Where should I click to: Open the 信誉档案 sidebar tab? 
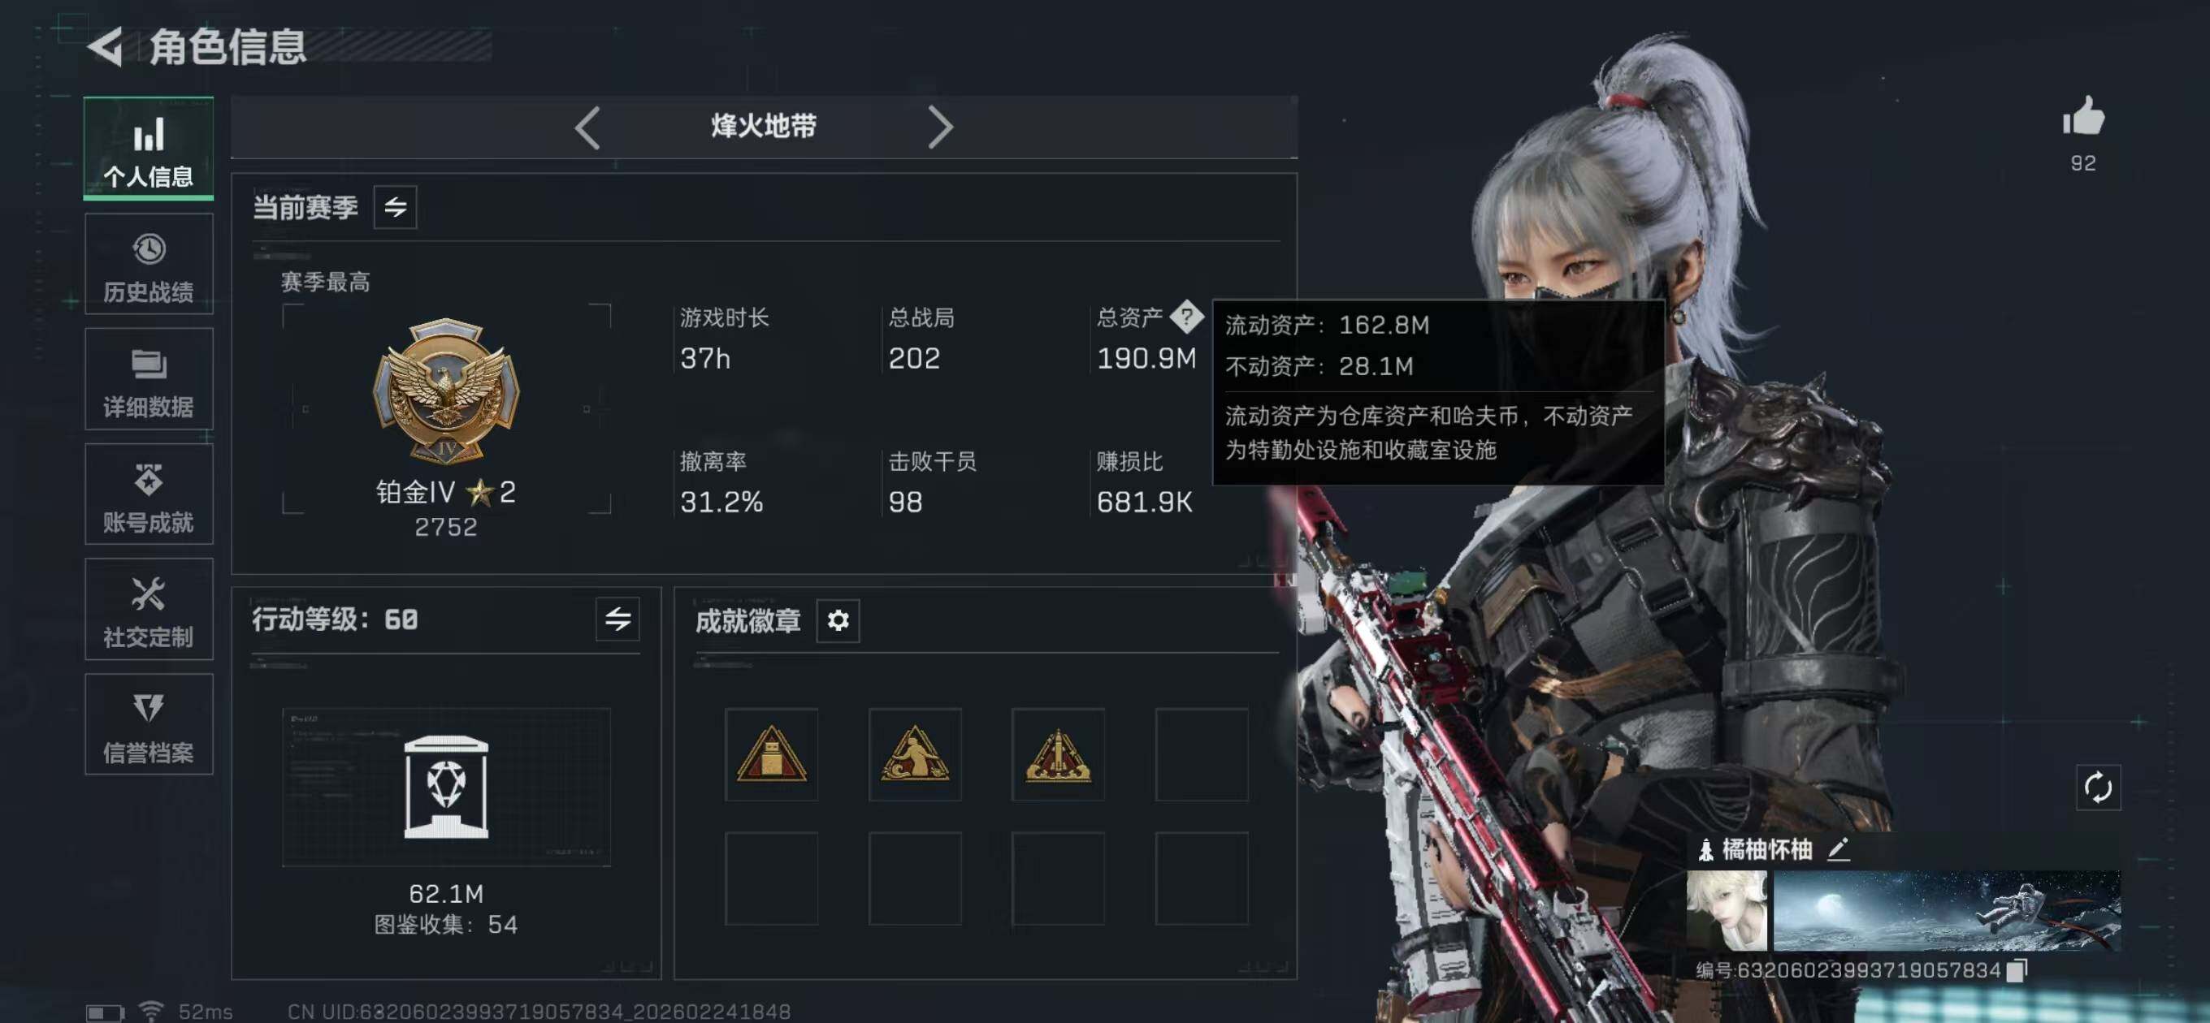coord(149,723)
